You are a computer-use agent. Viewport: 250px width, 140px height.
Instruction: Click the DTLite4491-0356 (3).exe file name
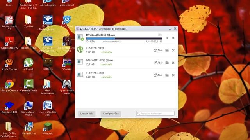pos(101,35)
